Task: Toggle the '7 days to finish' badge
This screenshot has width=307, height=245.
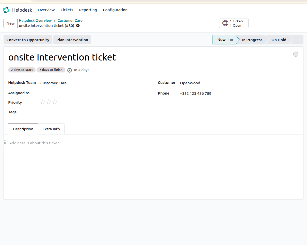Action: click(x=51, y=70)
